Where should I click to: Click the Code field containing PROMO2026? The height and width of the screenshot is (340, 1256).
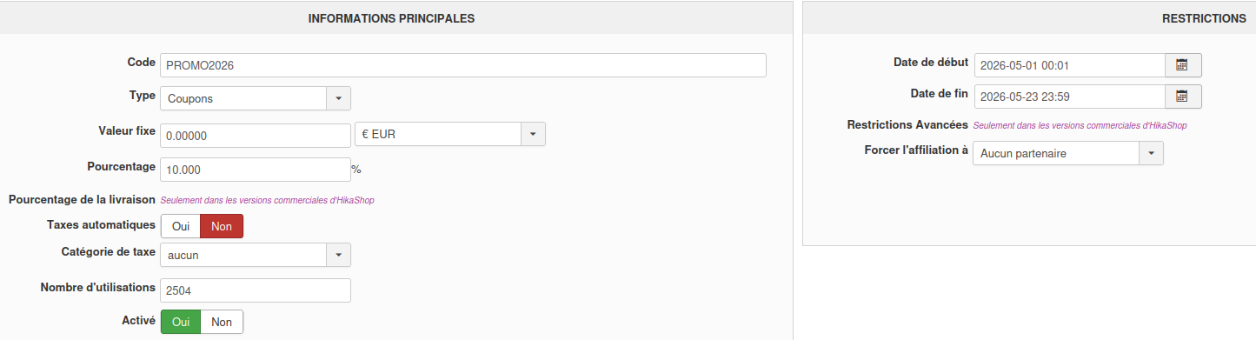[463, 65]
